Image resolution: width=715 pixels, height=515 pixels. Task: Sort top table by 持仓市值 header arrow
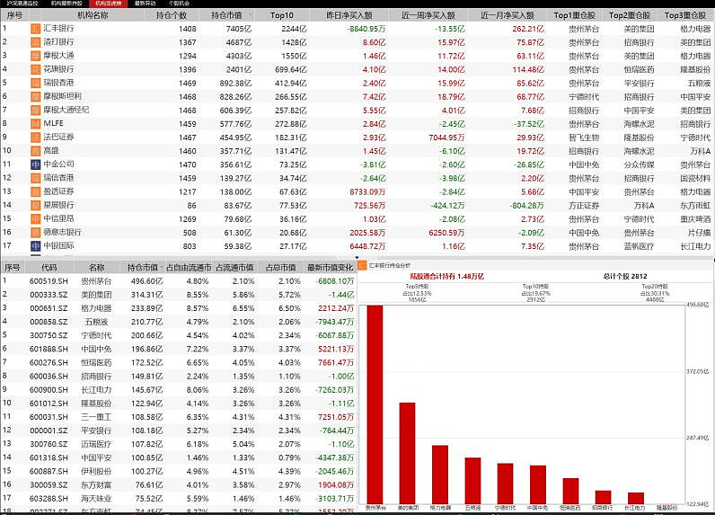[250, 15]
